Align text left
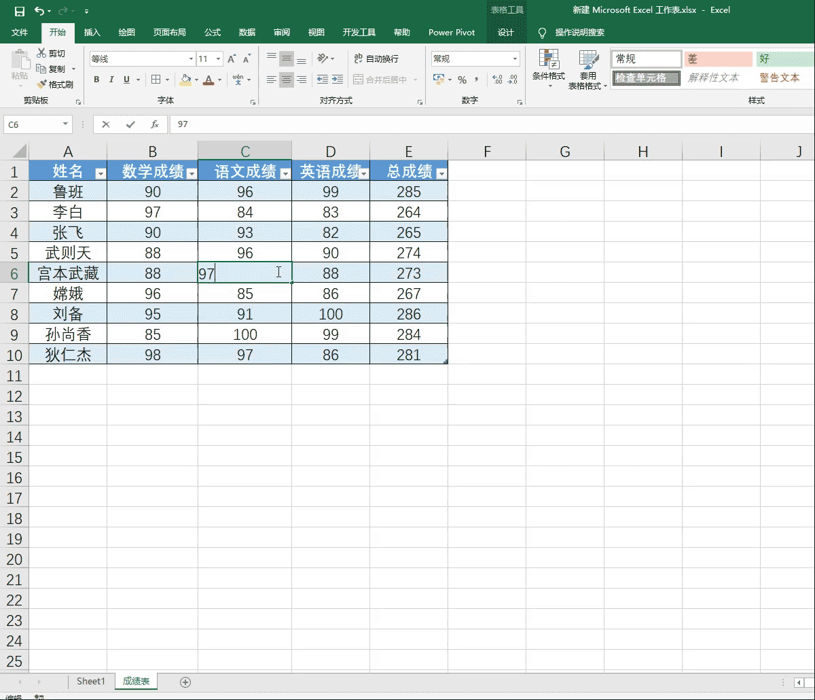The height and width of the screenshot is (700, 815). [x=272, y=80]
